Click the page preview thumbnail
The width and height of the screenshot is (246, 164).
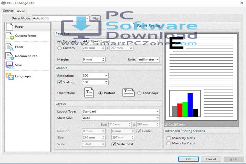[x=201, y=77]
